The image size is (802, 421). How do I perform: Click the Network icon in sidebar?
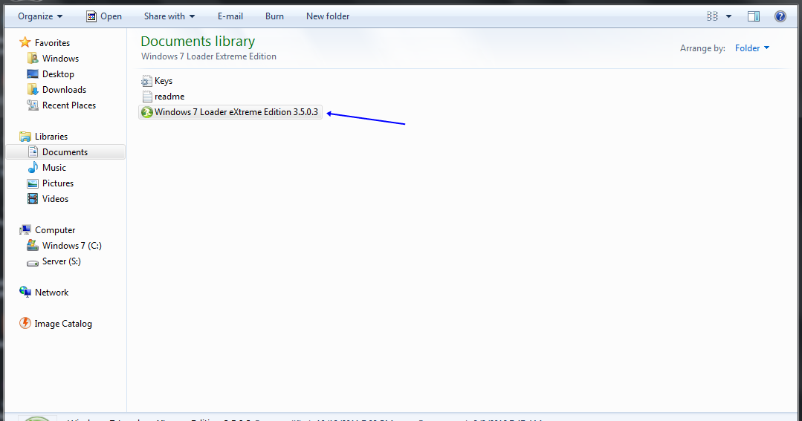(25, 292)
